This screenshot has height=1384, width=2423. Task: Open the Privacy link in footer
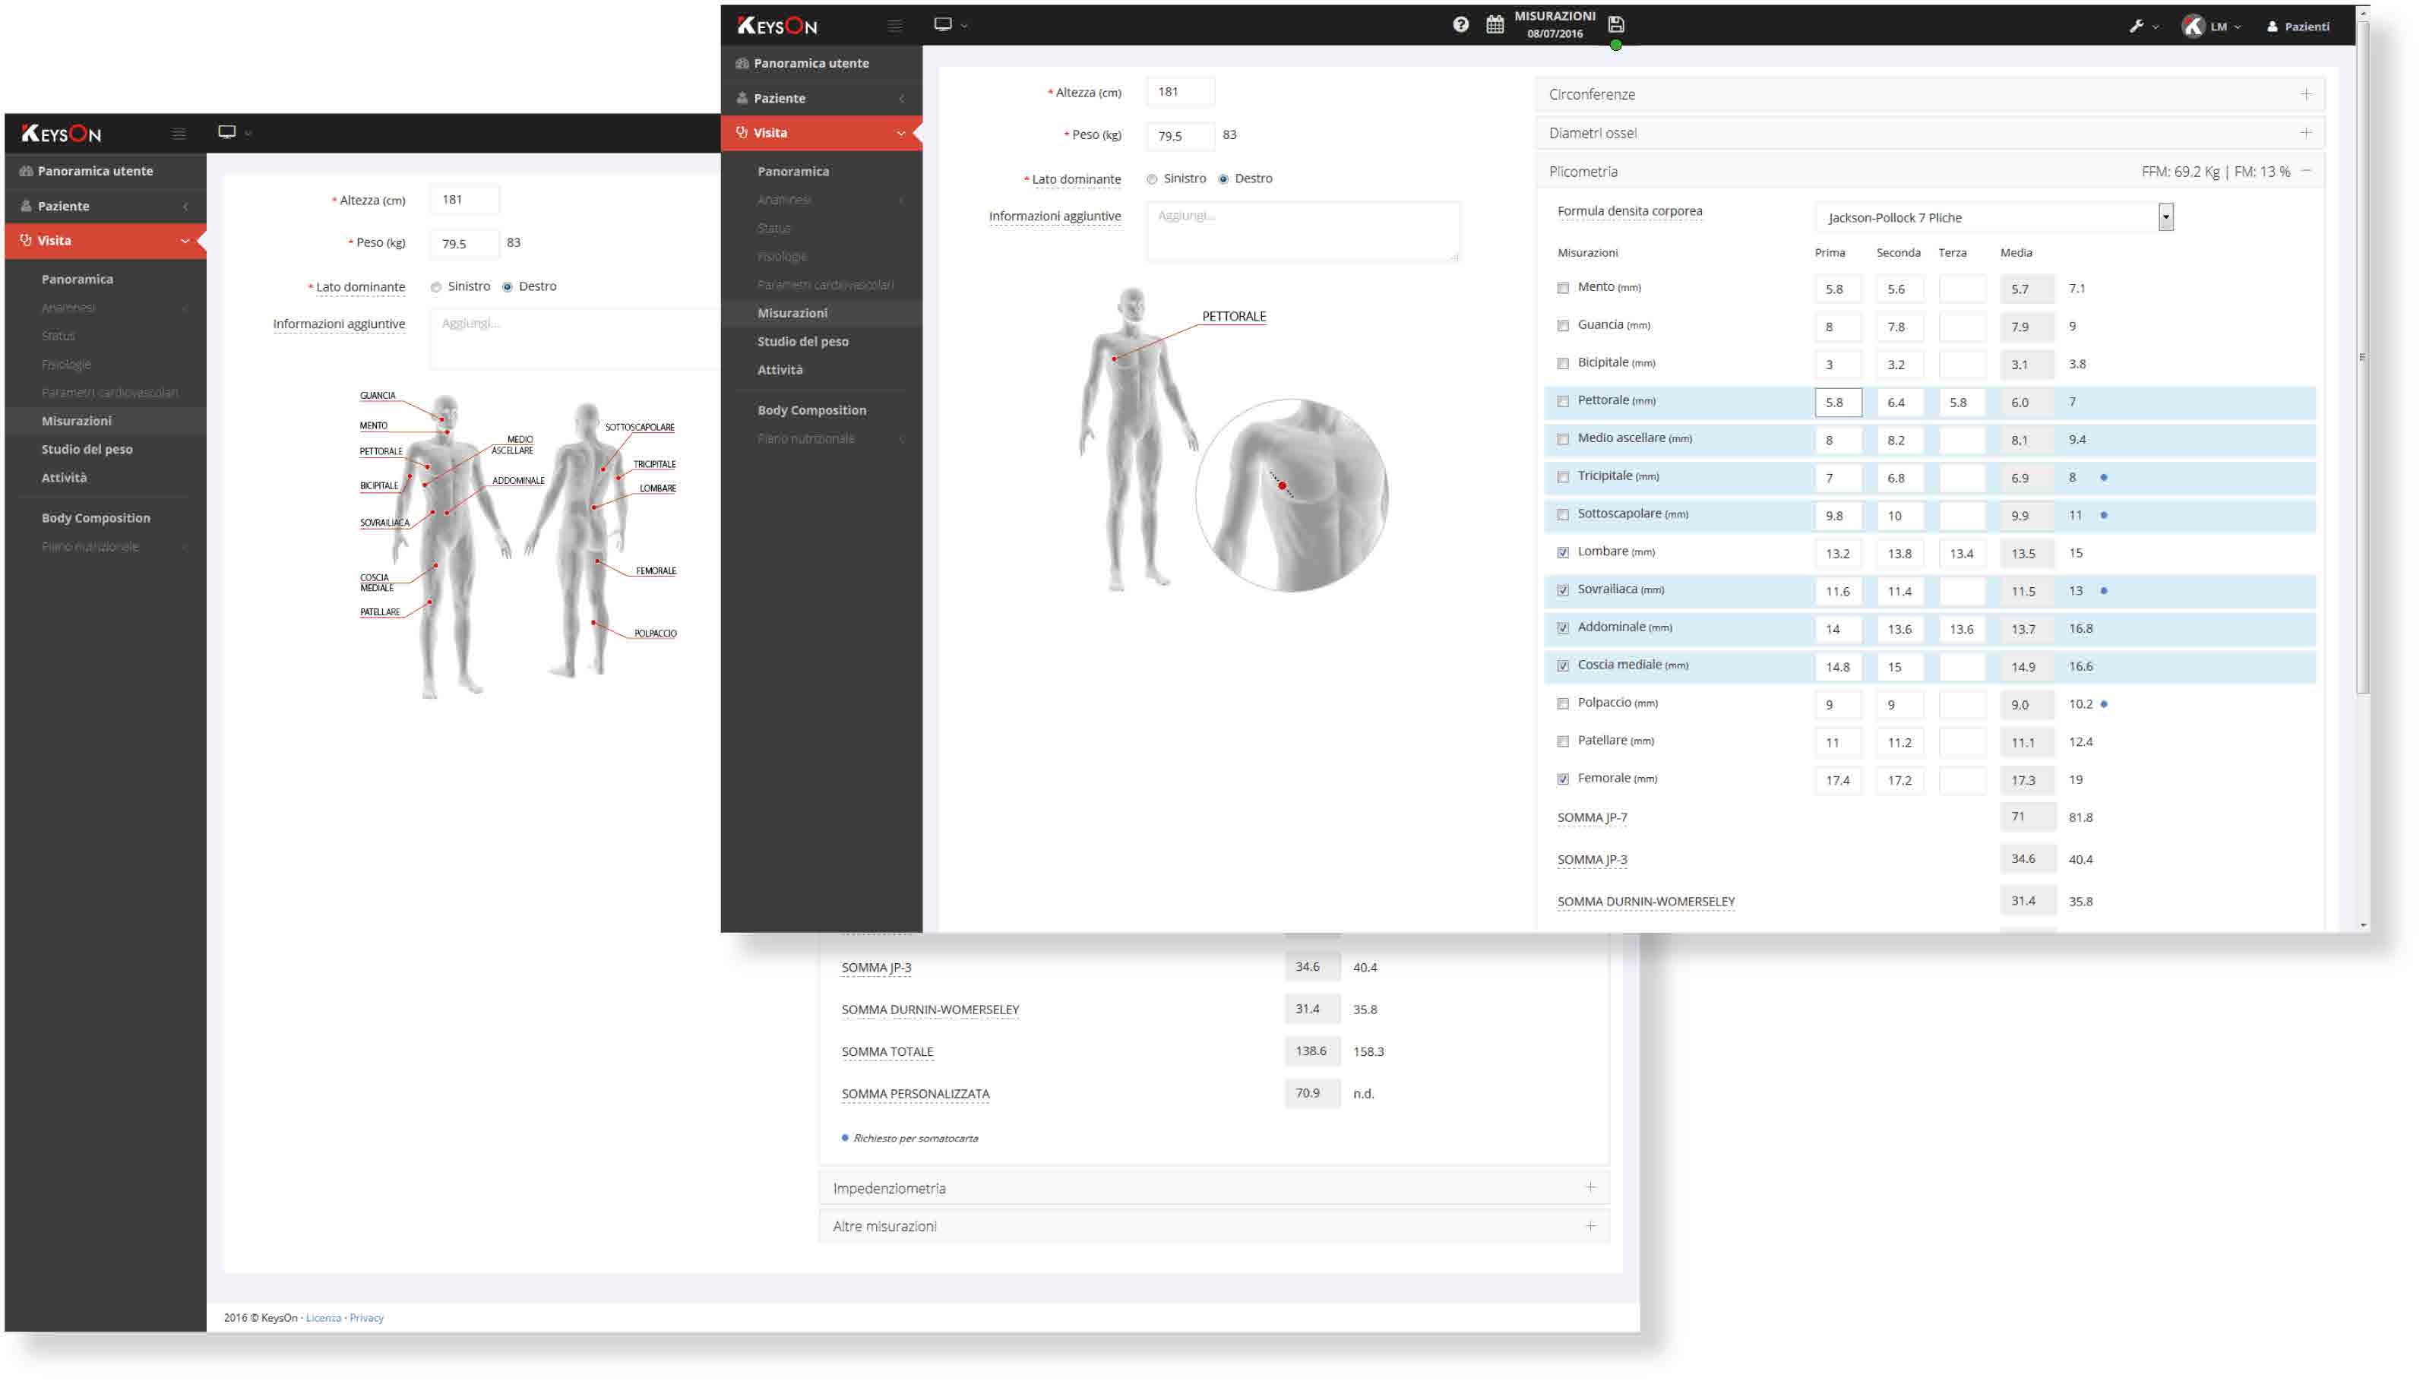(x=366, y=1319)
